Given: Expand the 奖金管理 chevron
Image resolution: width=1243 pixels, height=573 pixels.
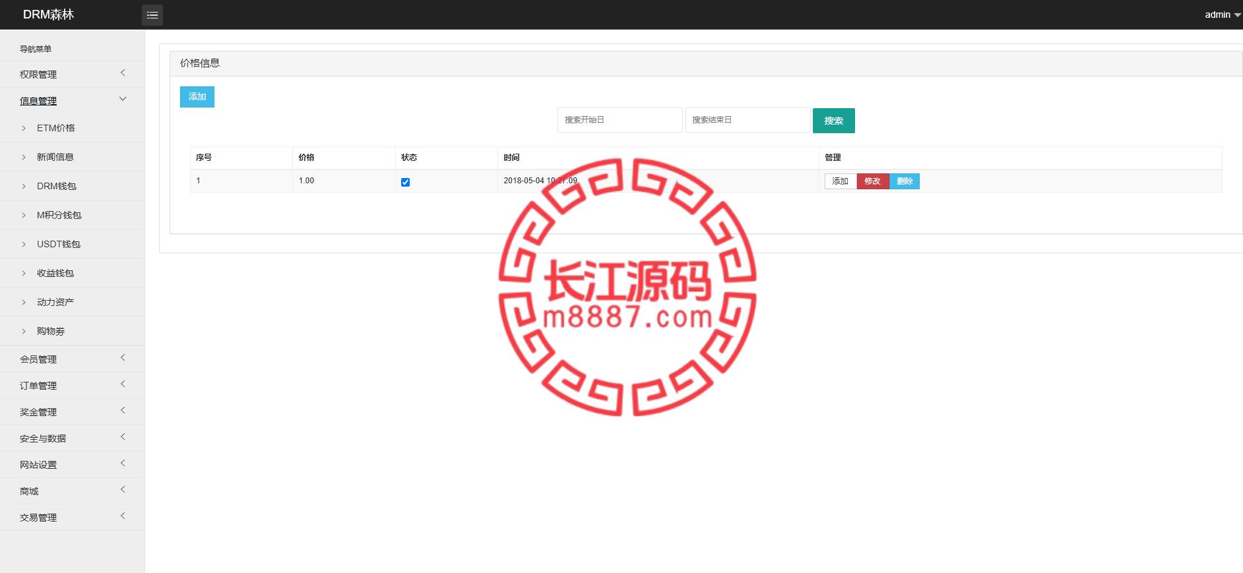Looking at the screenshot, I should 123,411.
